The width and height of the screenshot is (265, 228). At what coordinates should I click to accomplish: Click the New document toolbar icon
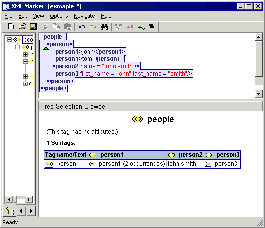(x=11, y=27)
